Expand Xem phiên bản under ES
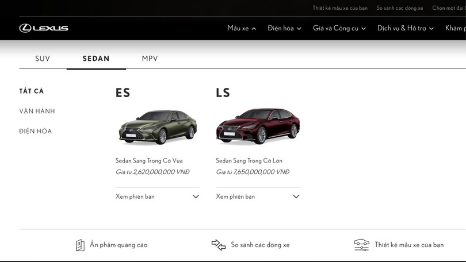Image resolution: width=466 pixels, height=262 pixels. [x=158, y=196]
